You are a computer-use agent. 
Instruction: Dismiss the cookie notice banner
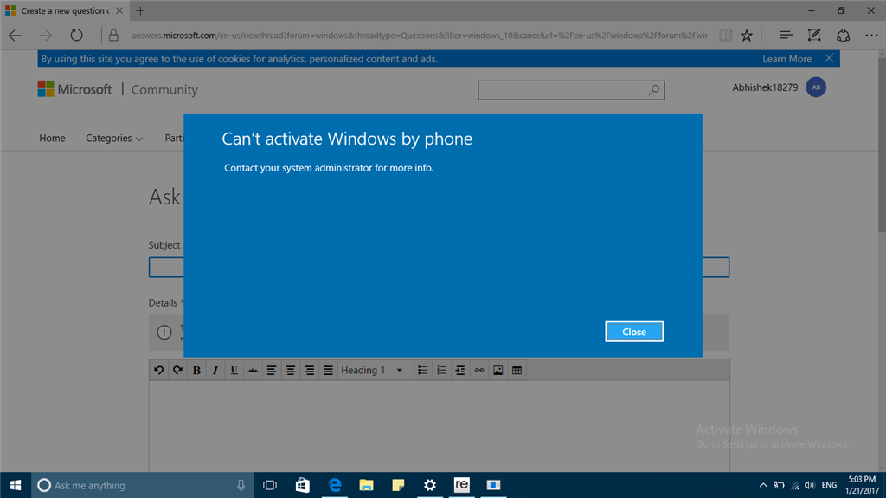coord(829,58)
